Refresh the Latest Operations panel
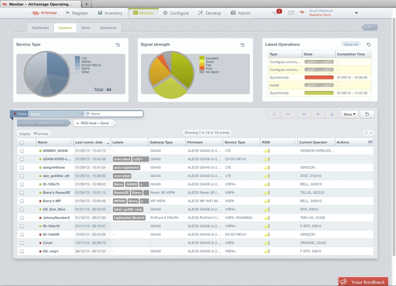This screenshot has height=286, width=396. tap(368, 45)
